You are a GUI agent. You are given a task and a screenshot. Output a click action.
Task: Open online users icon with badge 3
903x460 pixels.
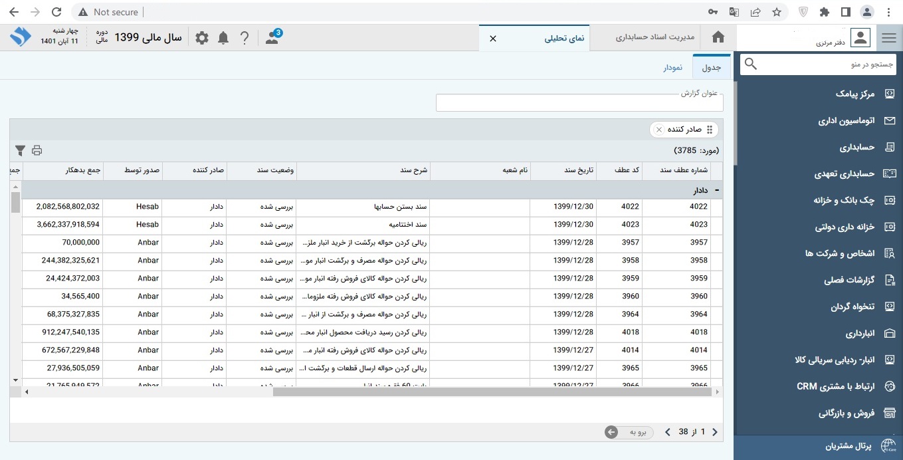tap(272, 38)
